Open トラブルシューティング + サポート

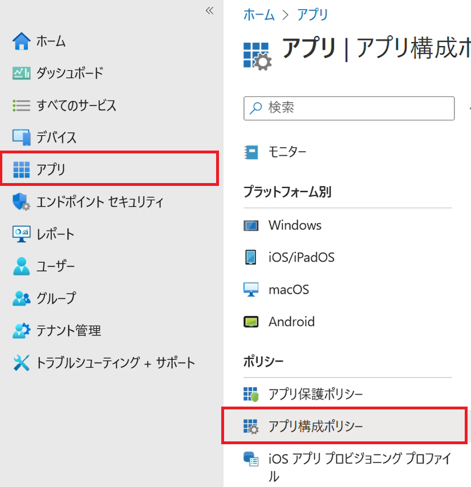[116, 363]
